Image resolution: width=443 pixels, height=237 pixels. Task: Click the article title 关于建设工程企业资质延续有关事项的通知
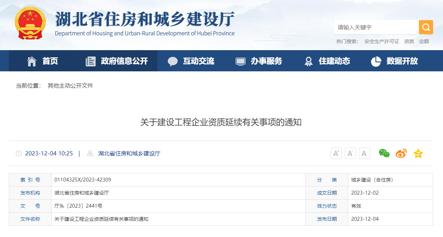tap(221, 123)
